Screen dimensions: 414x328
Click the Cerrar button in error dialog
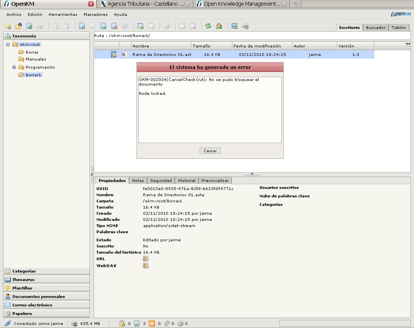coord(210,151)
